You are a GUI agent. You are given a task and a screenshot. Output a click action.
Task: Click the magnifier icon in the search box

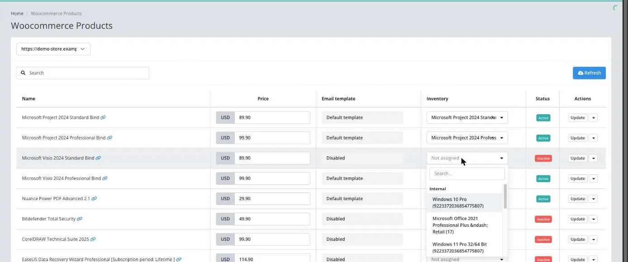23,73
